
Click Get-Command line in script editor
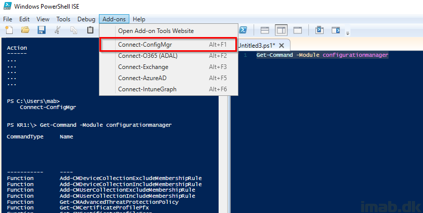[x=322, y=55]
